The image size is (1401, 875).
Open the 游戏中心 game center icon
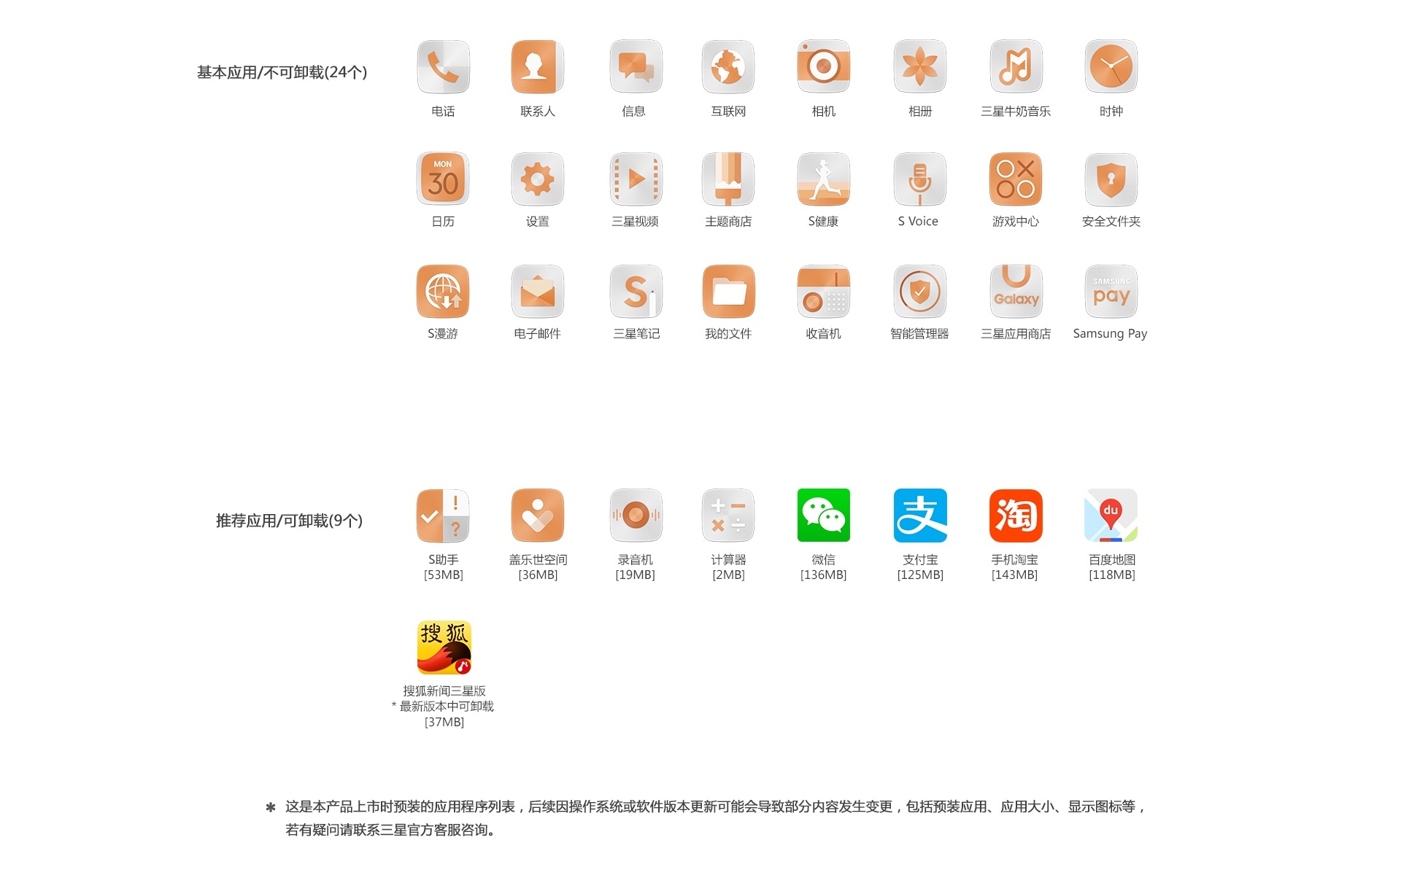click(x=1016, y=179)
